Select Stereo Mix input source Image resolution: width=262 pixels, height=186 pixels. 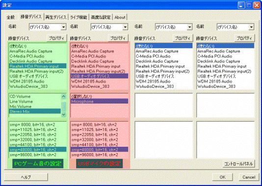(35, 111)
